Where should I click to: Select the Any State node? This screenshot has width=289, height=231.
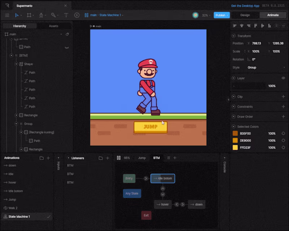(132, 193)
